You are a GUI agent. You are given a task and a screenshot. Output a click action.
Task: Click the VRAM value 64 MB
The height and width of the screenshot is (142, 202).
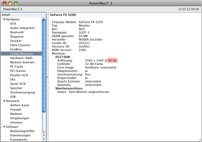pyautogui.click(x=83, y=36)
